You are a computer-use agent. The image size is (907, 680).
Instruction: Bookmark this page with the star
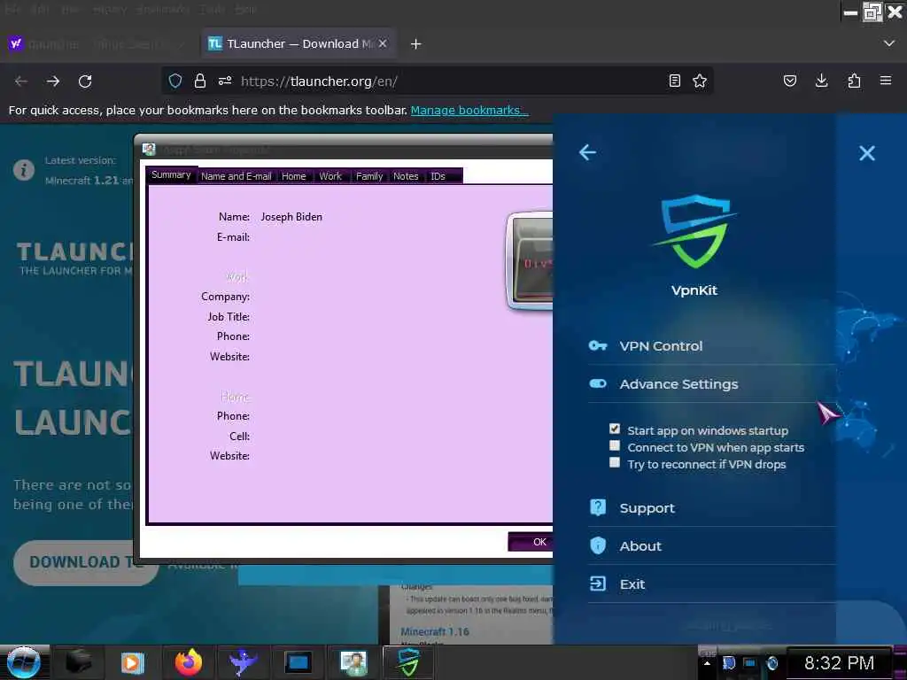click(700, 81)
